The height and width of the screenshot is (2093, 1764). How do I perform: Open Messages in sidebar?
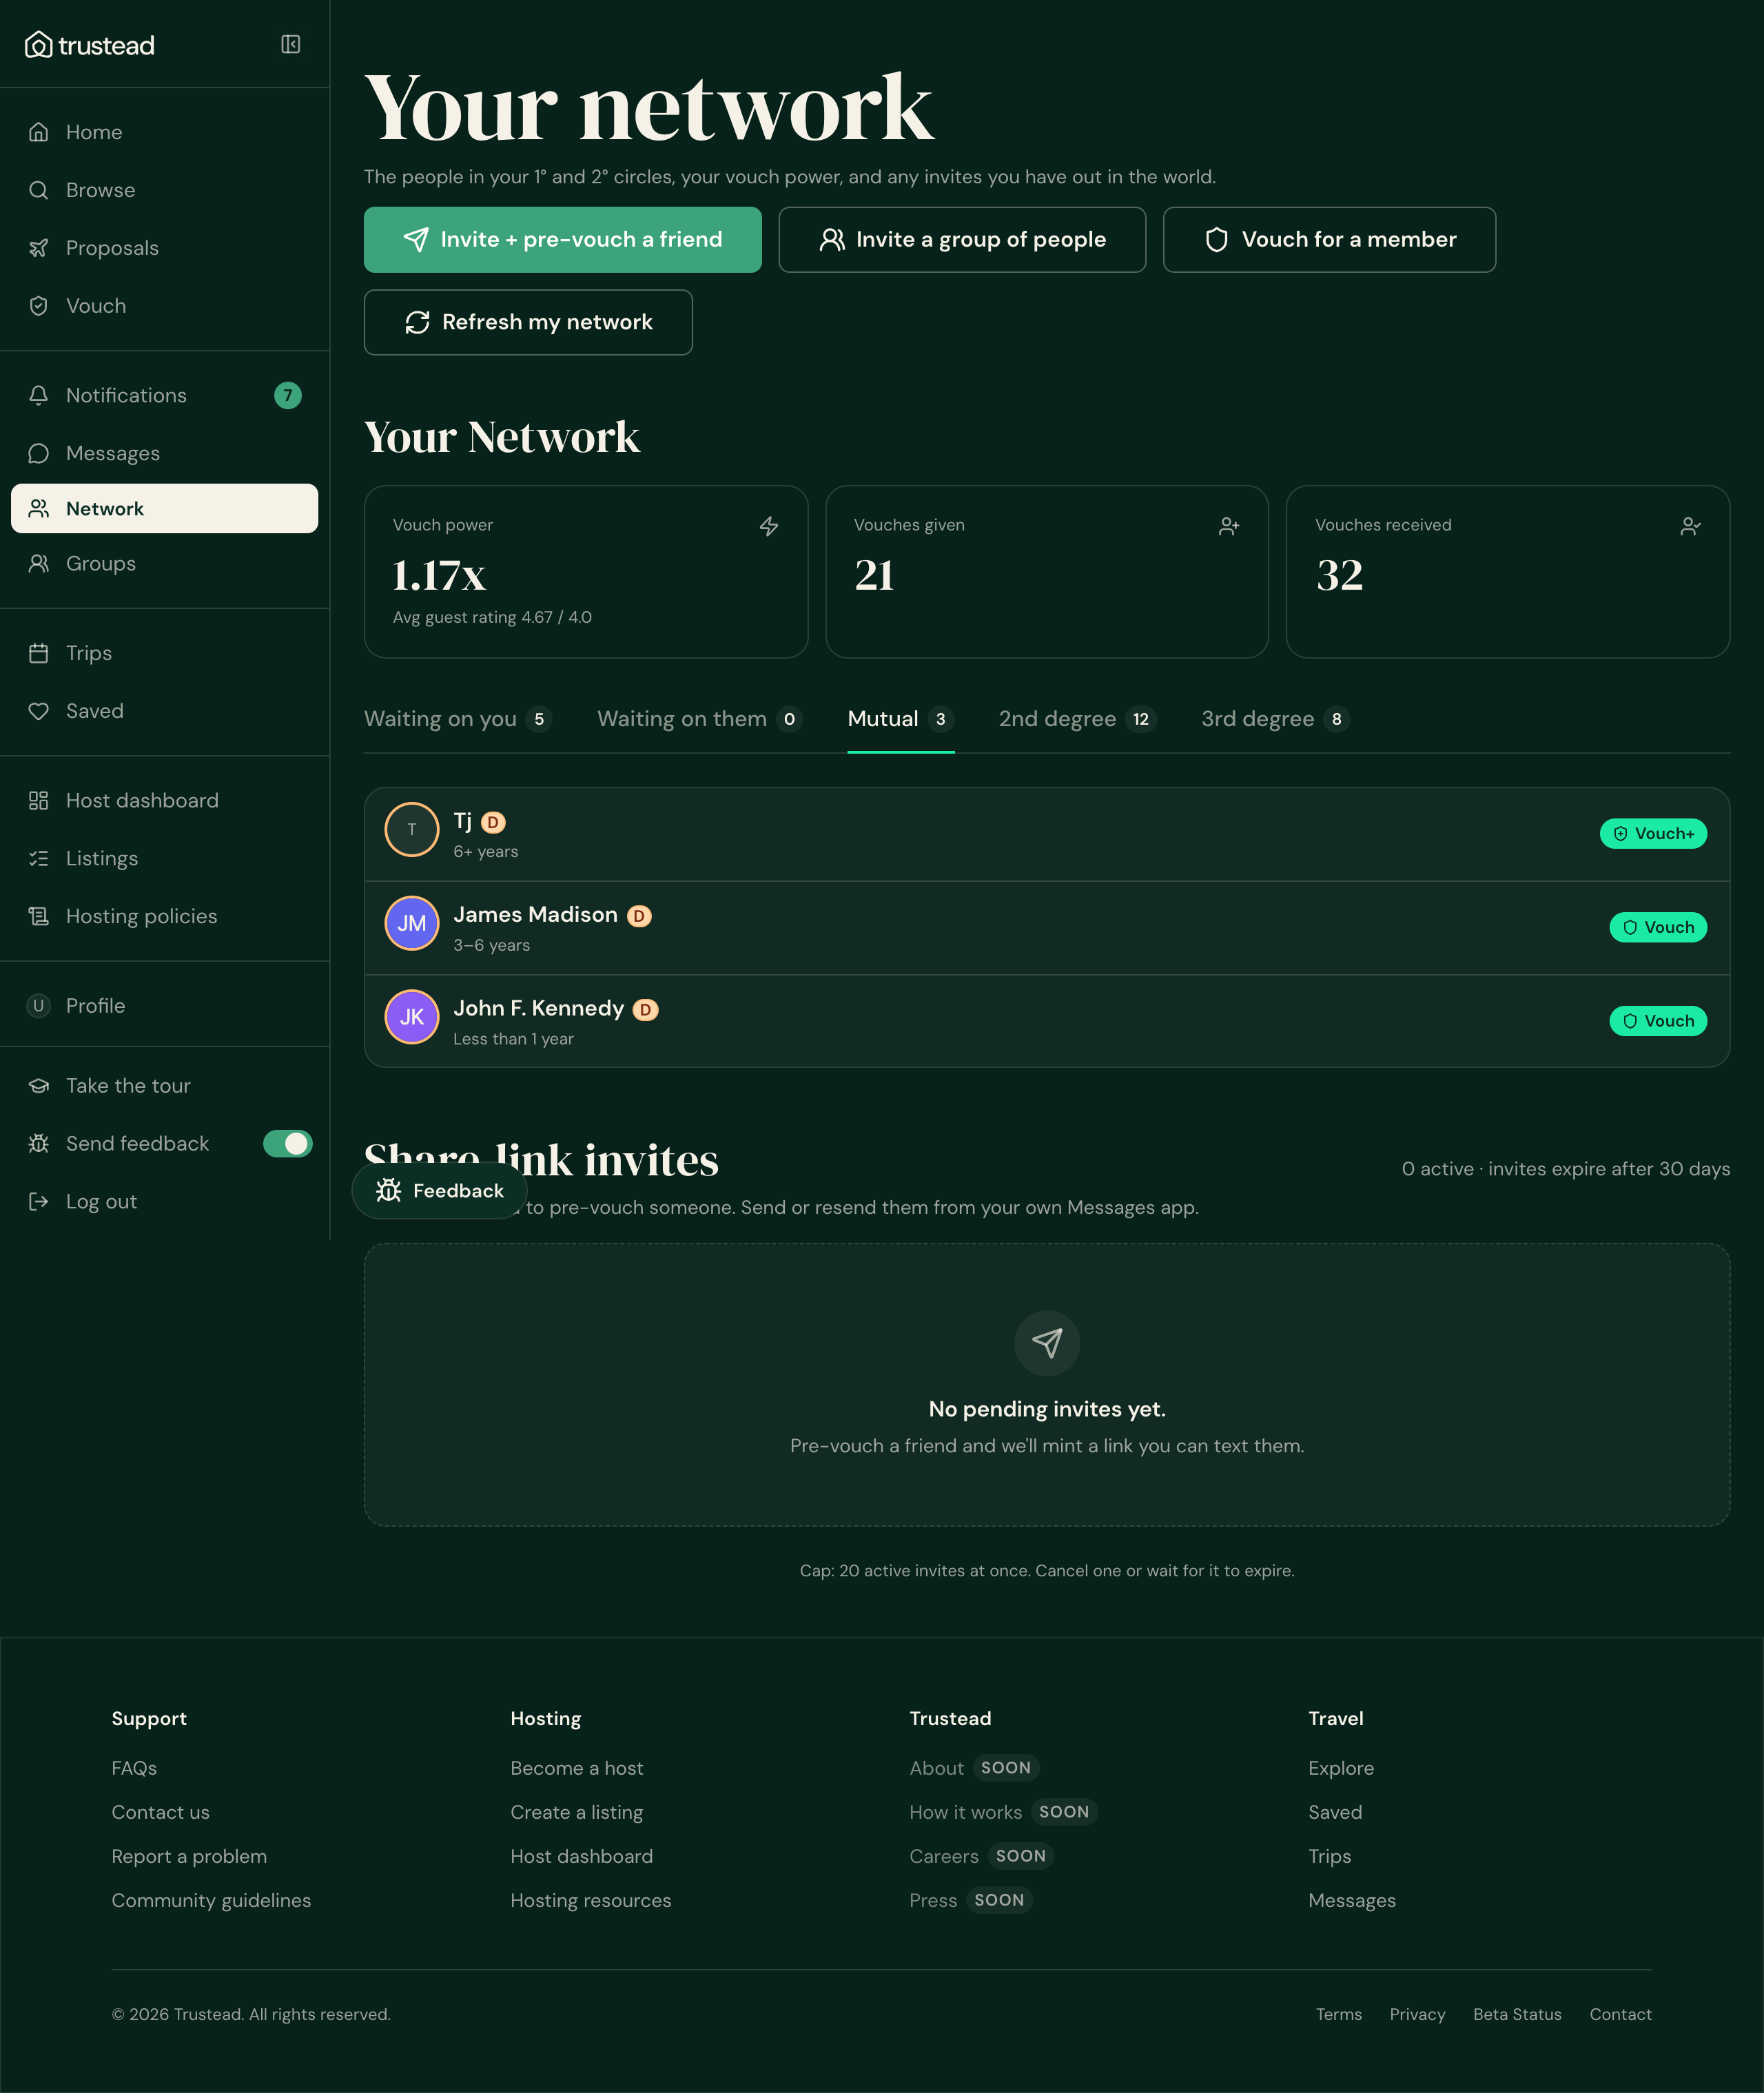(x=165, y=453)
